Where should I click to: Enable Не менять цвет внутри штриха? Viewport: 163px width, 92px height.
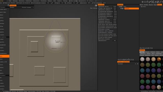(x=99, y=25)
